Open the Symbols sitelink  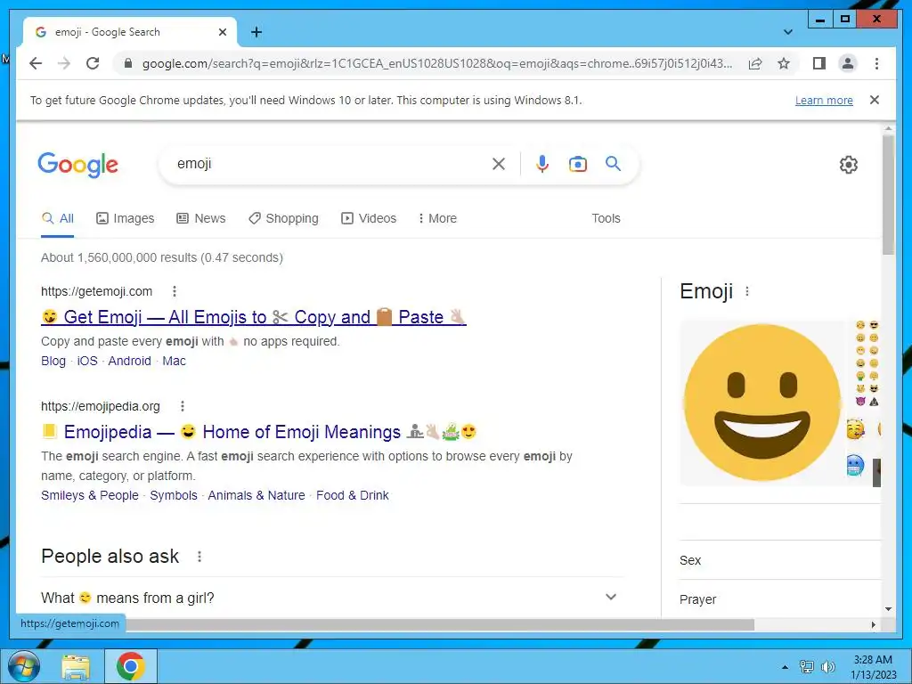(174, 495)
